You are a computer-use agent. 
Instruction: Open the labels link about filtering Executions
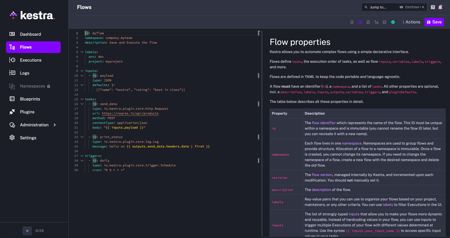pyautogui.click(x=388, y=205)
